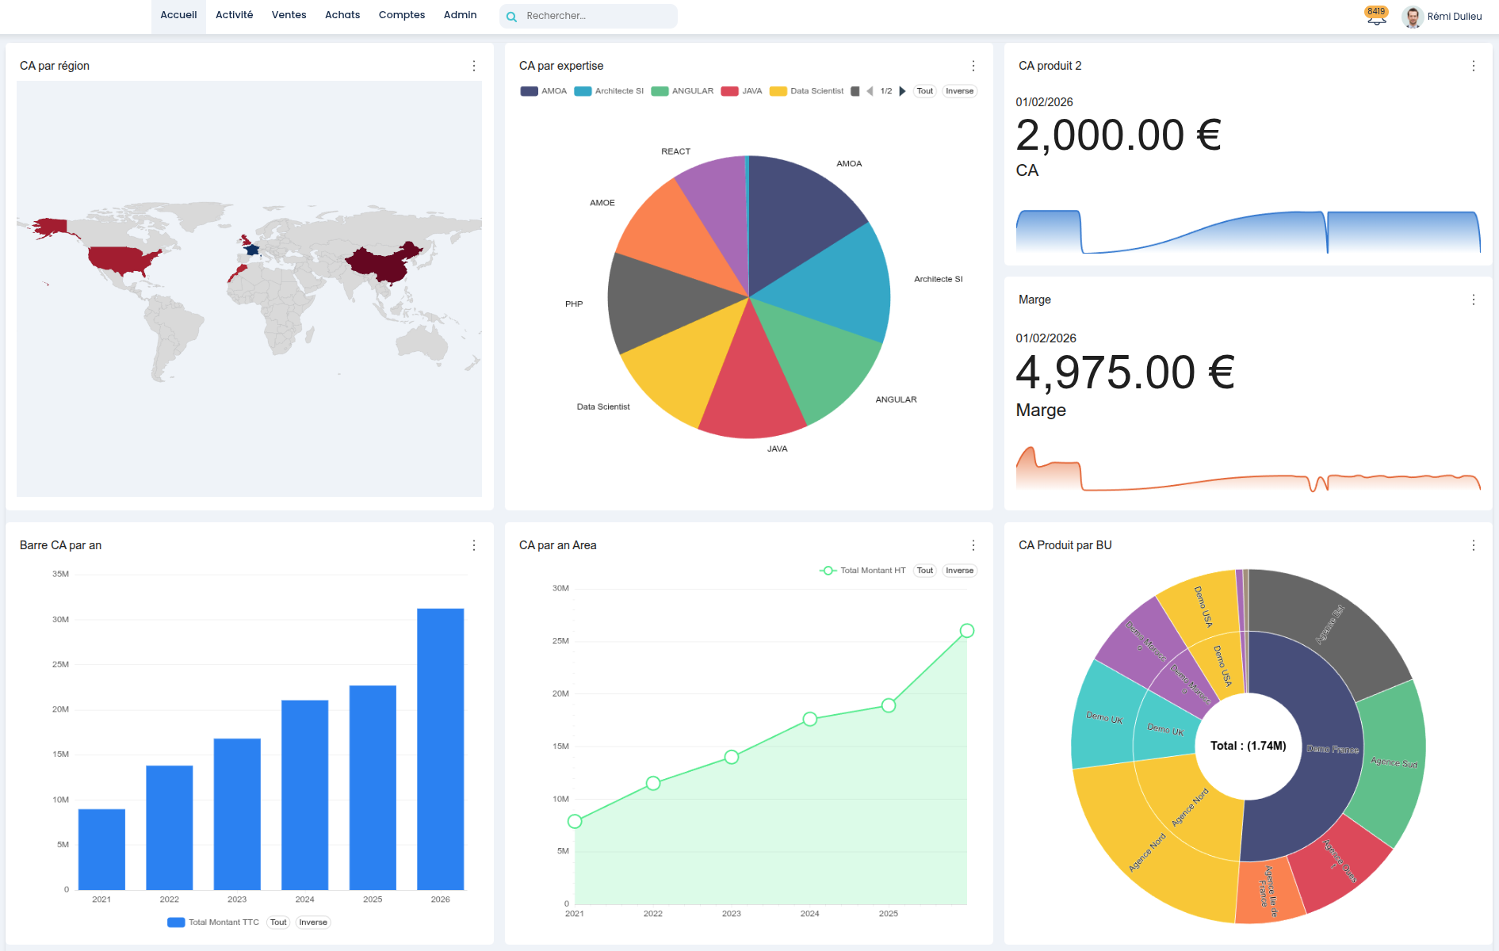The width and height of the screenshot is (1499, 951).
Task: Click the blue Total Montant TTC swatch
Action: click(x=176, y=922)
